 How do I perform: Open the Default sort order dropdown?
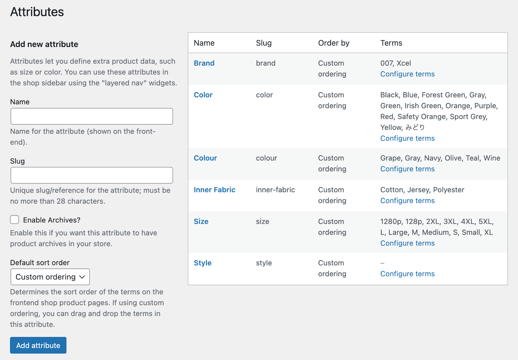(x=50, y=277)
